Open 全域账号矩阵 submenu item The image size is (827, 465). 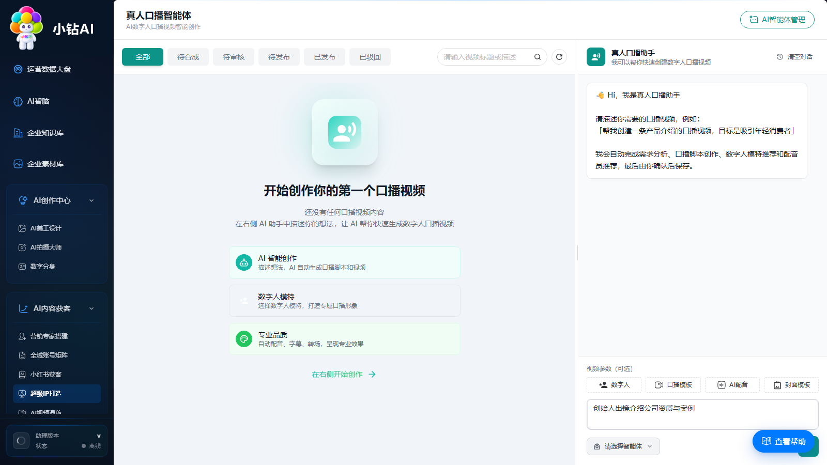(x=57, y=355)
